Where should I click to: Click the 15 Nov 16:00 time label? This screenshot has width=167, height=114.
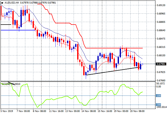(105, 111)
